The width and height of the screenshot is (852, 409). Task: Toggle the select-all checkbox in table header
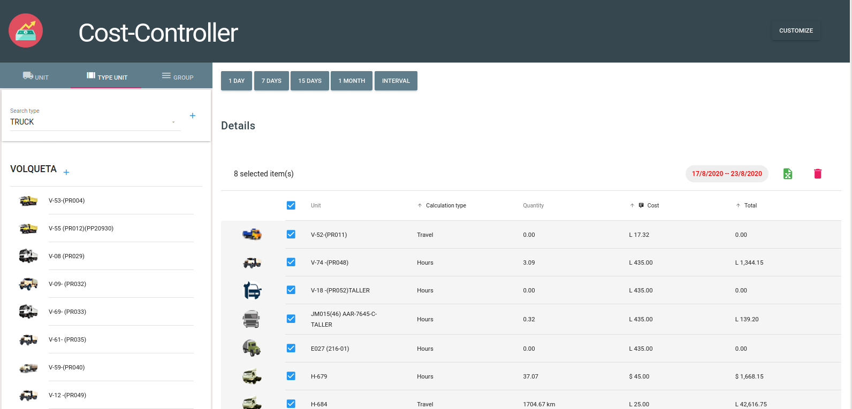[291, 205]
